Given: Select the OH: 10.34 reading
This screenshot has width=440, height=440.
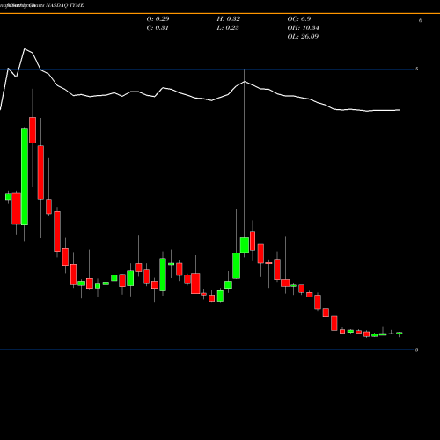Looking at the screenshot, I should pos(303,28).
